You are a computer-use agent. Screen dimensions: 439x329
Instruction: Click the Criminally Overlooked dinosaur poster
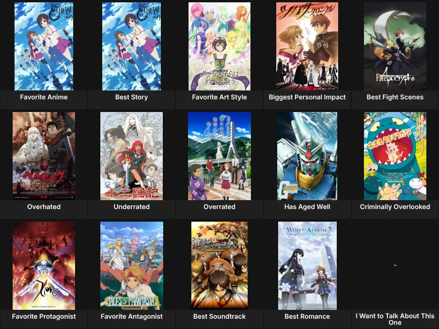pos(395,156)
